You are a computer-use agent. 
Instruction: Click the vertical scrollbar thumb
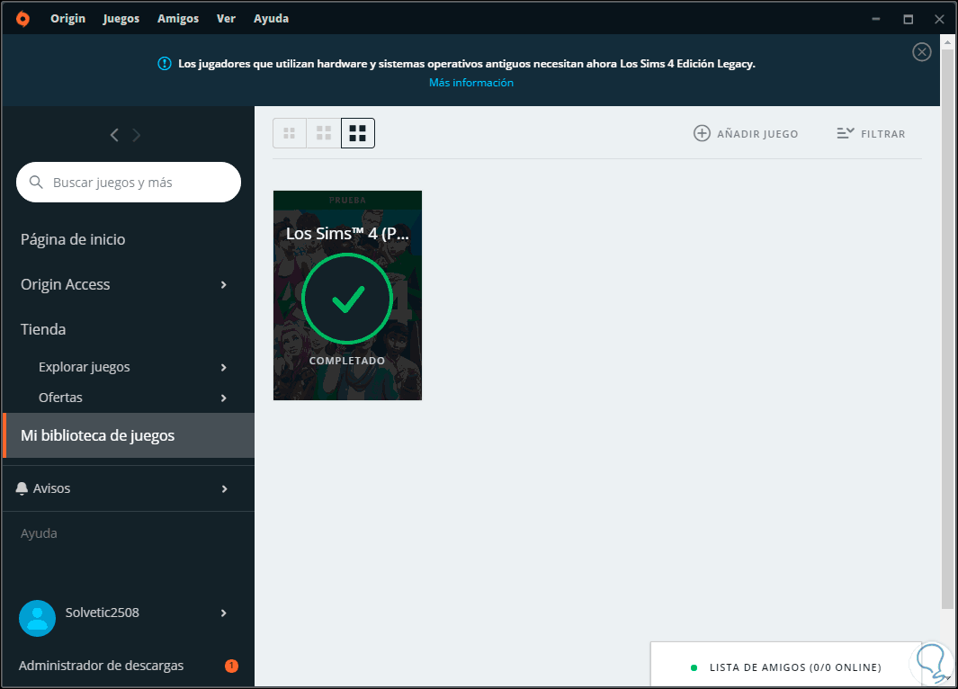coord(947,328)
